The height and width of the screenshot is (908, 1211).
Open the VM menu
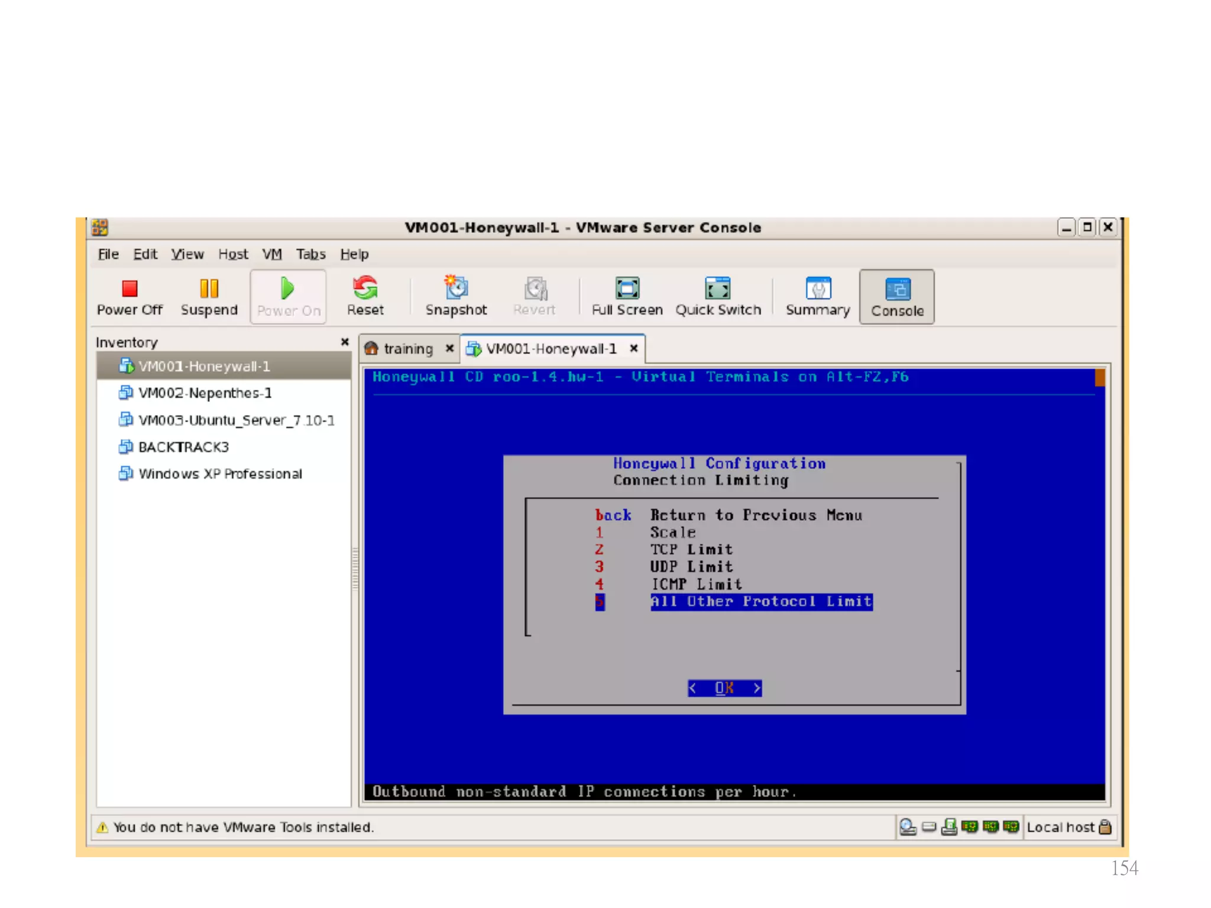271,254
